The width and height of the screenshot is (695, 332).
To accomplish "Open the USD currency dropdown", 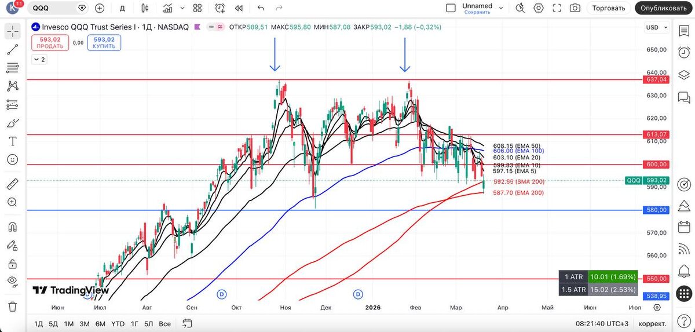I will pyautogui.click(x=656, y=27).
